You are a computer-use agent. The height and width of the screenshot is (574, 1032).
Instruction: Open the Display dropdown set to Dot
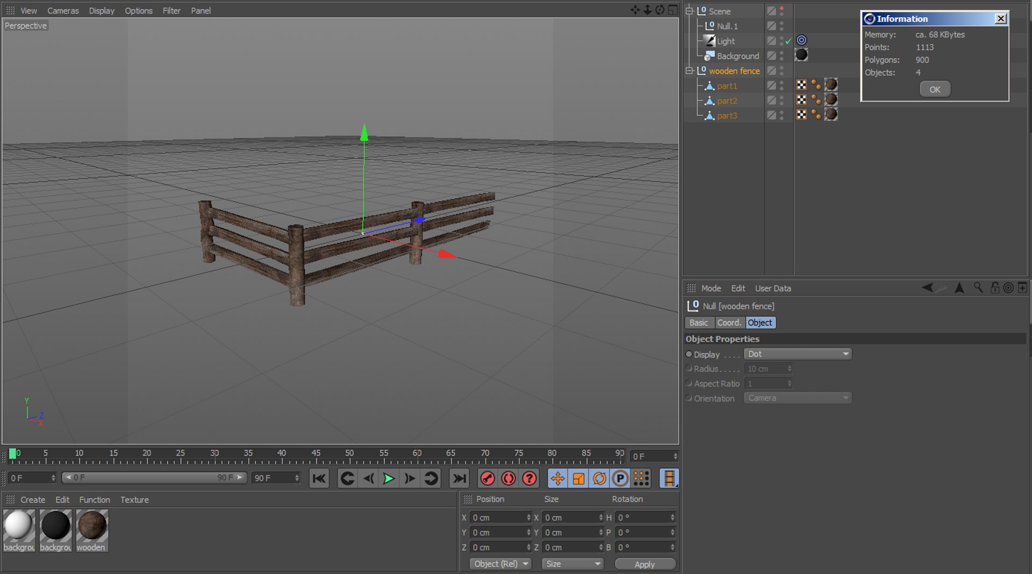pos(798,354)
